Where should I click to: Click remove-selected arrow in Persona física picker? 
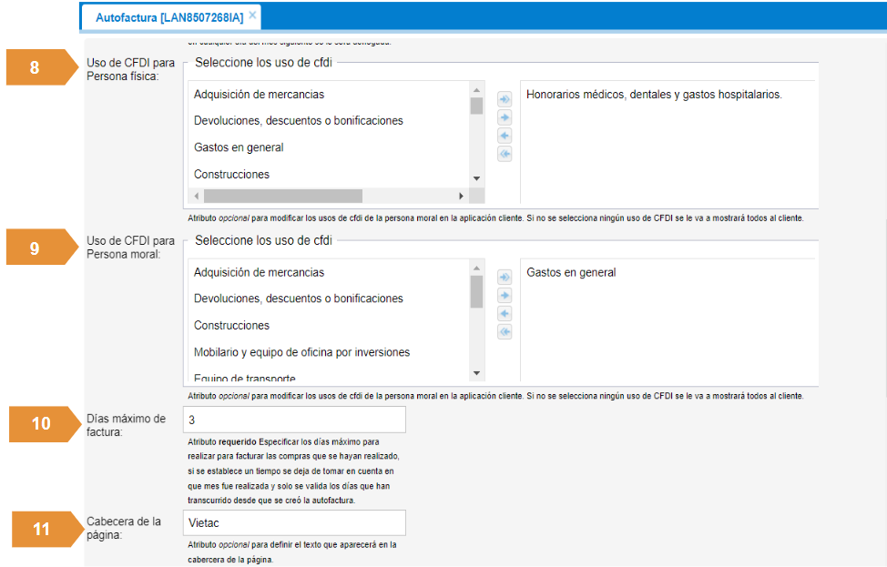(505, 136)
